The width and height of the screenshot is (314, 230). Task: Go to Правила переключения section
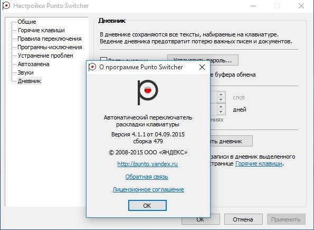click(50, 39)
